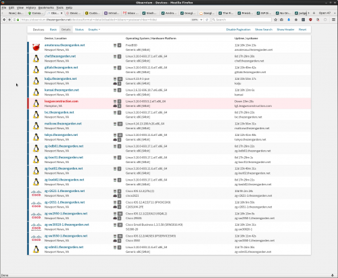Viewport: 338px width, 278px height.
Task: Click the reload page button
Action: pyautogui.click(x=207, y=20)
